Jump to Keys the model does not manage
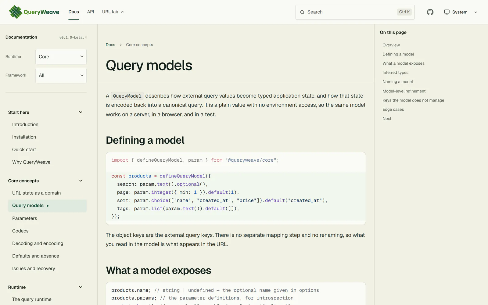Screen dimensions: 488x305 pyautogui.click(x=413, y=100)
